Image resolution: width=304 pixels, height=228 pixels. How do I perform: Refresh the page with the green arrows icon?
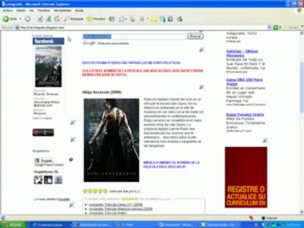[x=49, y=19]
